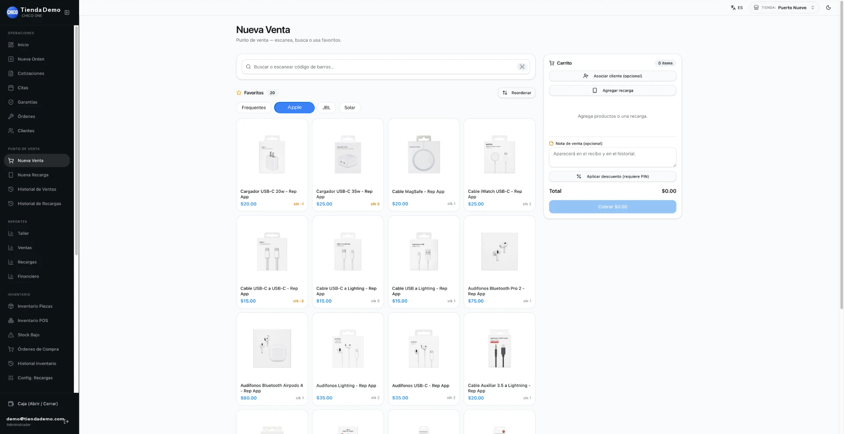Switch to the Solar tab
Image resolution: width=844 pixels, height=434 pixels.
[350, 108]
